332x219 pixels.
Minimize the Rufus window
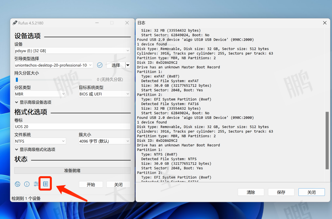pyautogui.click(x=97, y=23)
